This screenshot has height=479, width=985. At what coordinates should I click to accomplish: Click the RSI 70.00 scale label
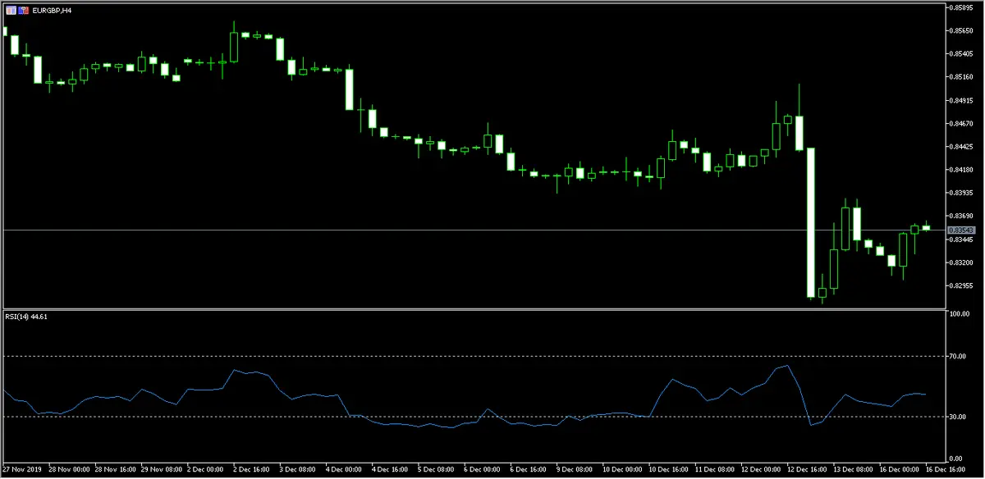pos(960,357)
